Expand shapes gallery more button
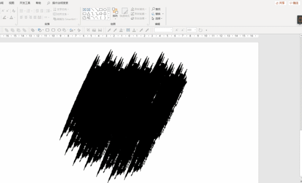Viewport: 302px width, 183px height. pyautogui.click(x=109, y=18)
